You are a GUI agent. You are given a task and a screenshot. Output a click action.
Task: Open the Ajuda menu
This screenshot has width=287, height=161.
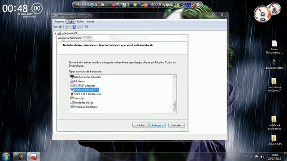(91, 21)
